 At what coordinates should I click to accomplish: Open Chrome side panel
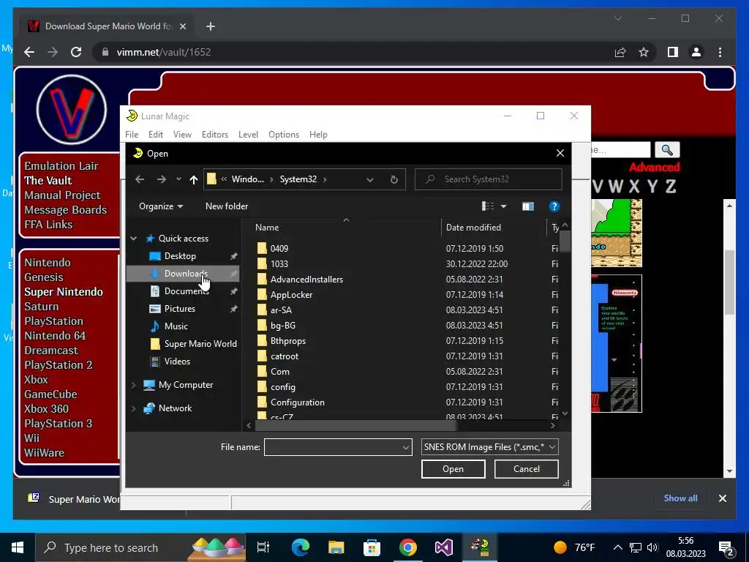(x=673, y=52)
